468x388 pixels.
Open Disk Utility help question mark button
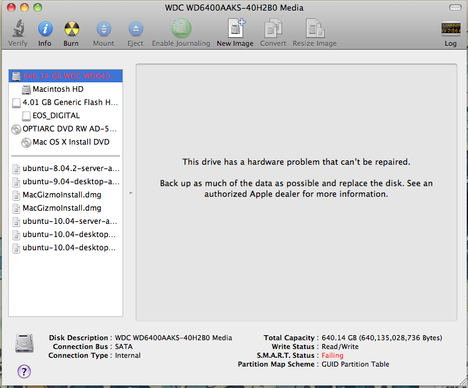[24, 371]
